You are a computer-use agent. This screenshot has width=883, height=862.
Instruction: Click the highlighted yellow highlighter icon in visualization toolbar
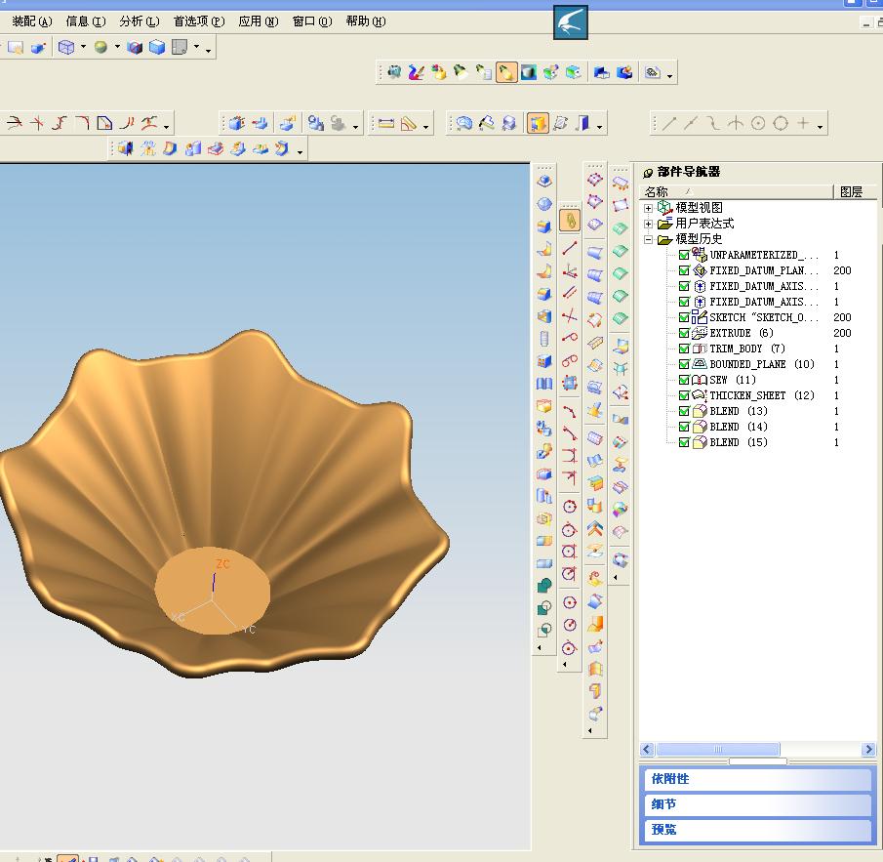pyautogui.click(x=505, y=72)
